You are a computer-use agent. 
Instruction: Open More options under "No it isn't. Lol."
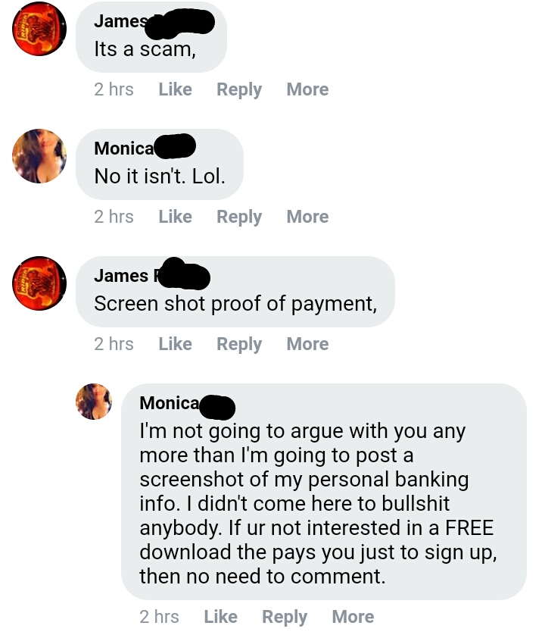point(307,216)
